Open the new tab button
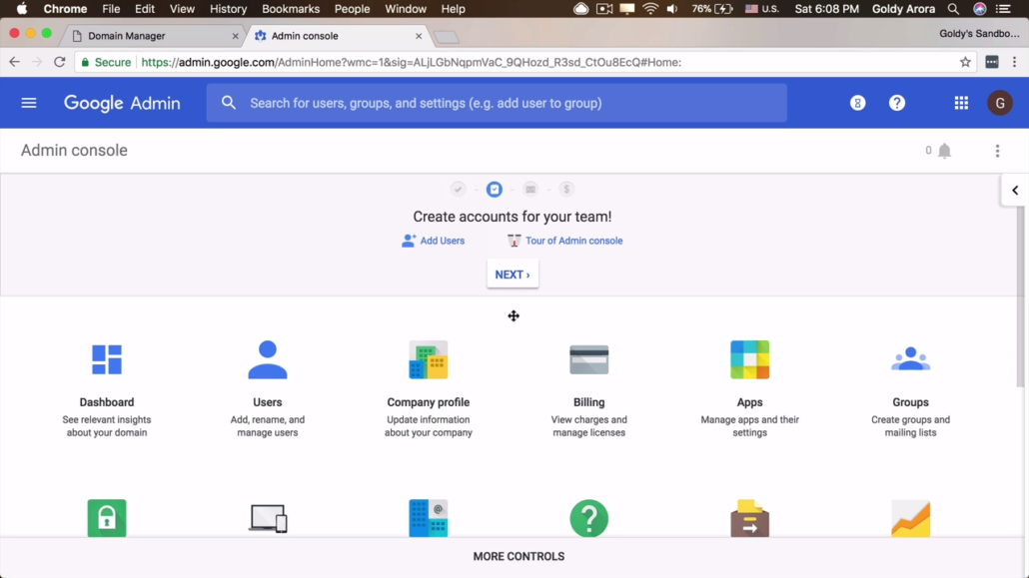The height and width of the screenshot is (578, 1029). click(x=447, y=37)
